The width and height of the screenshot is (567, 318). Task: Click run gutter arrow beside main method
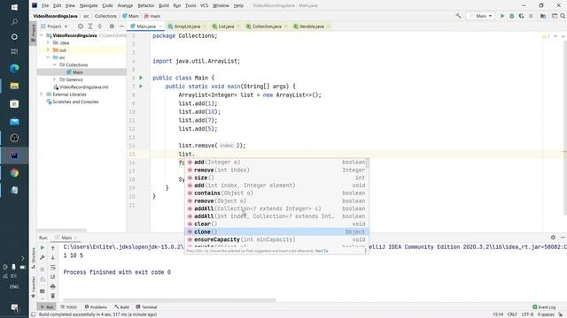[141, 87]
